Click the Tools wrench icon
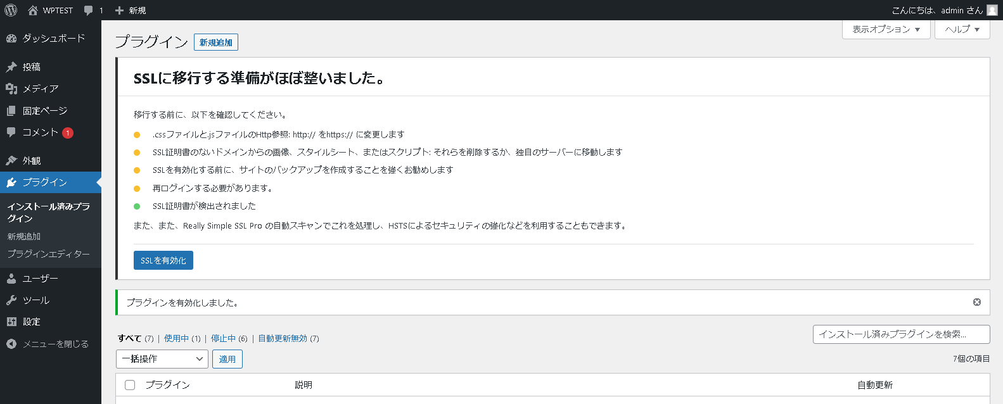This screenshot has width=1003, height=404. (11, 300)
